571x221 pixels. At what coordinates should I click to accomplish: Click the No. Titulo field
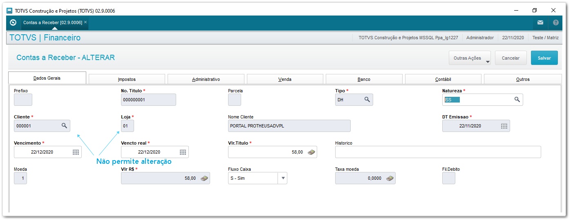(x=148, y=100)
